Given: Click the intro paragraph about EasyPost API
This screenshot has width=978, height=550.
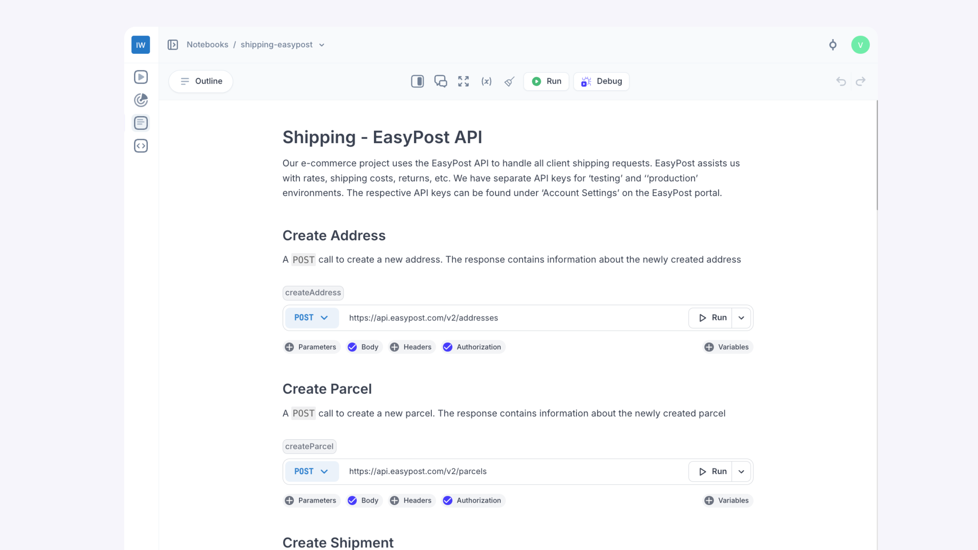Looking at the screenshot, I should [x=511, y=178].
